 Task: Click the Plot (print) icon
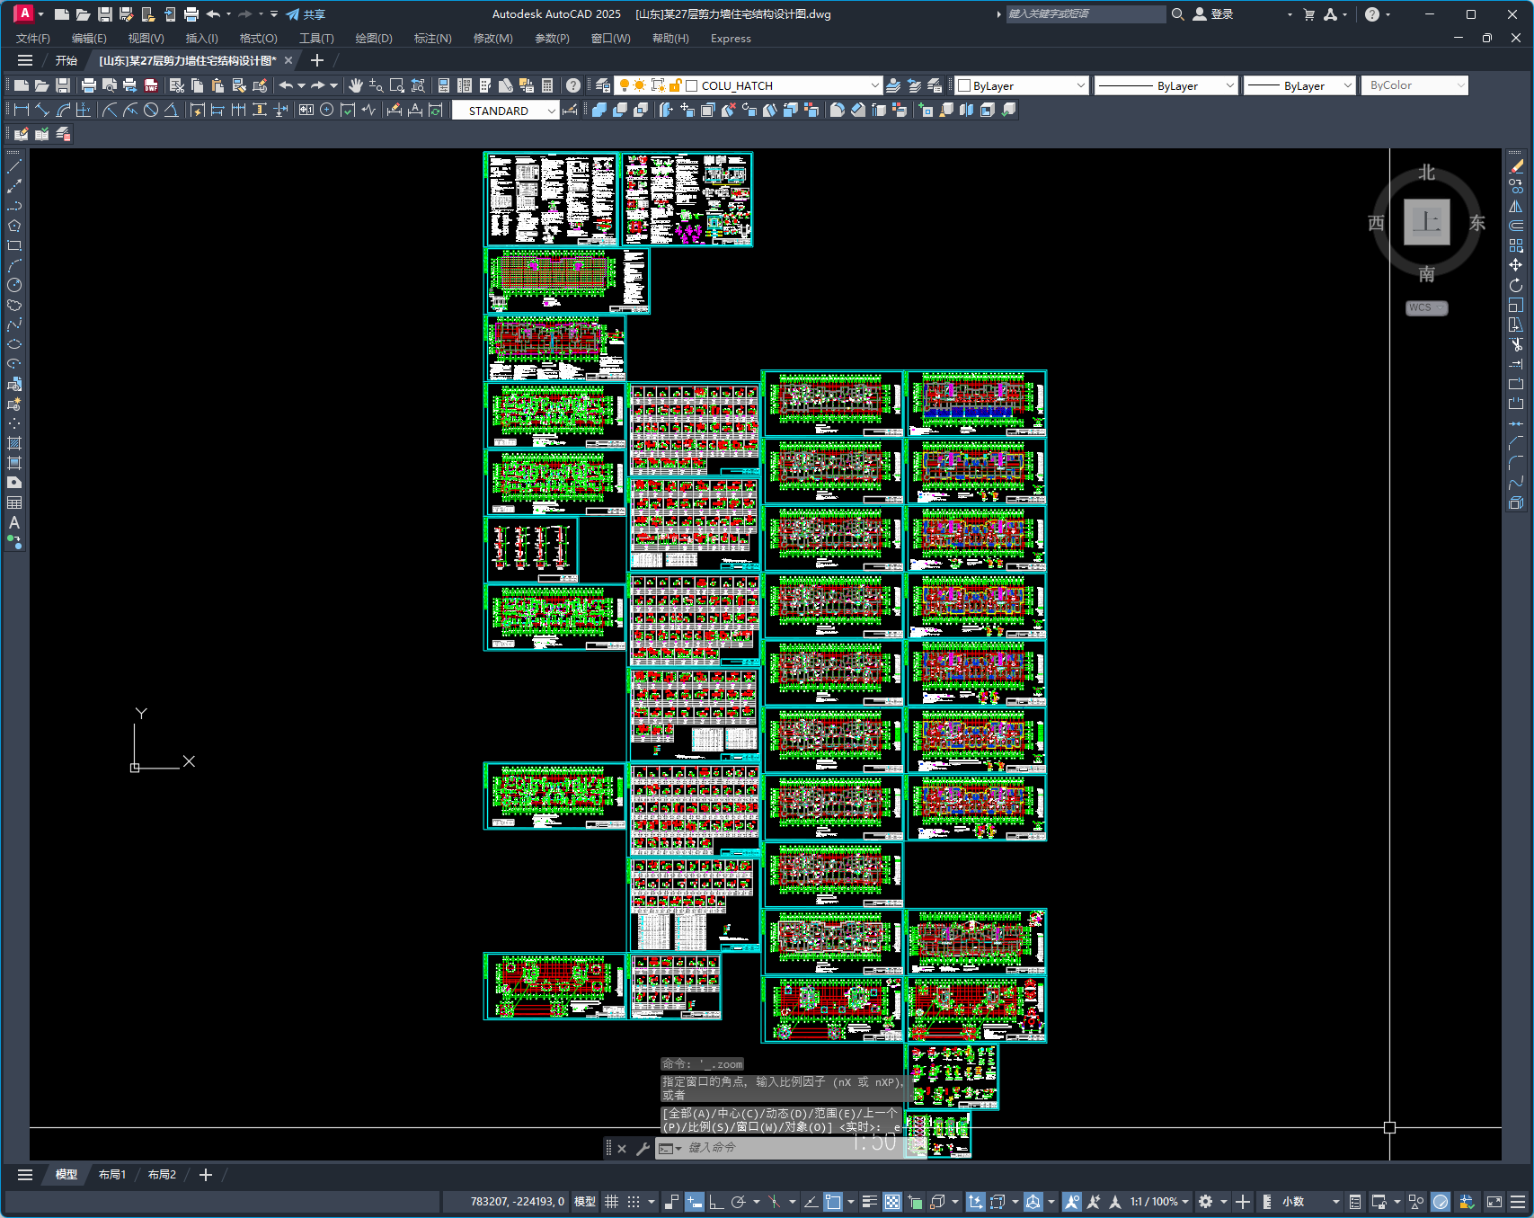pos(88,85)
